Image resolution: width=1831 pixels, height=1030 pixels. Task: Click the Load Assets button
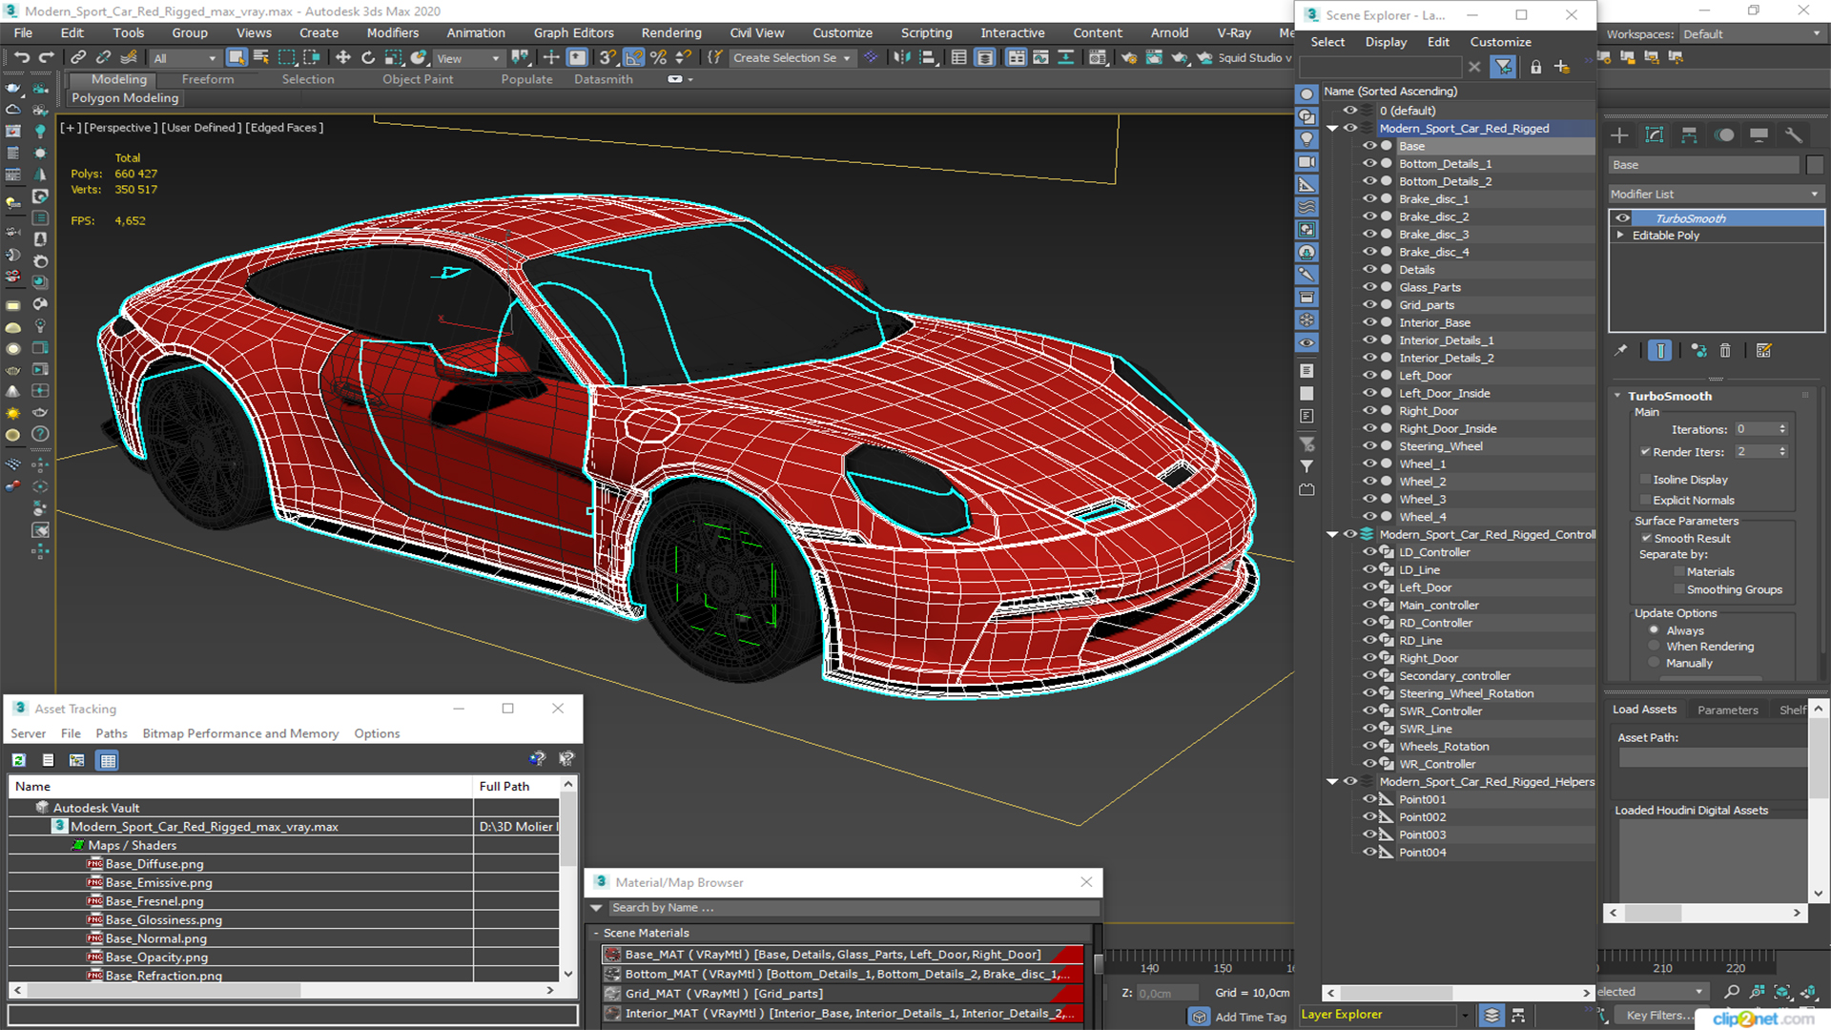(x=1644, y=710)
